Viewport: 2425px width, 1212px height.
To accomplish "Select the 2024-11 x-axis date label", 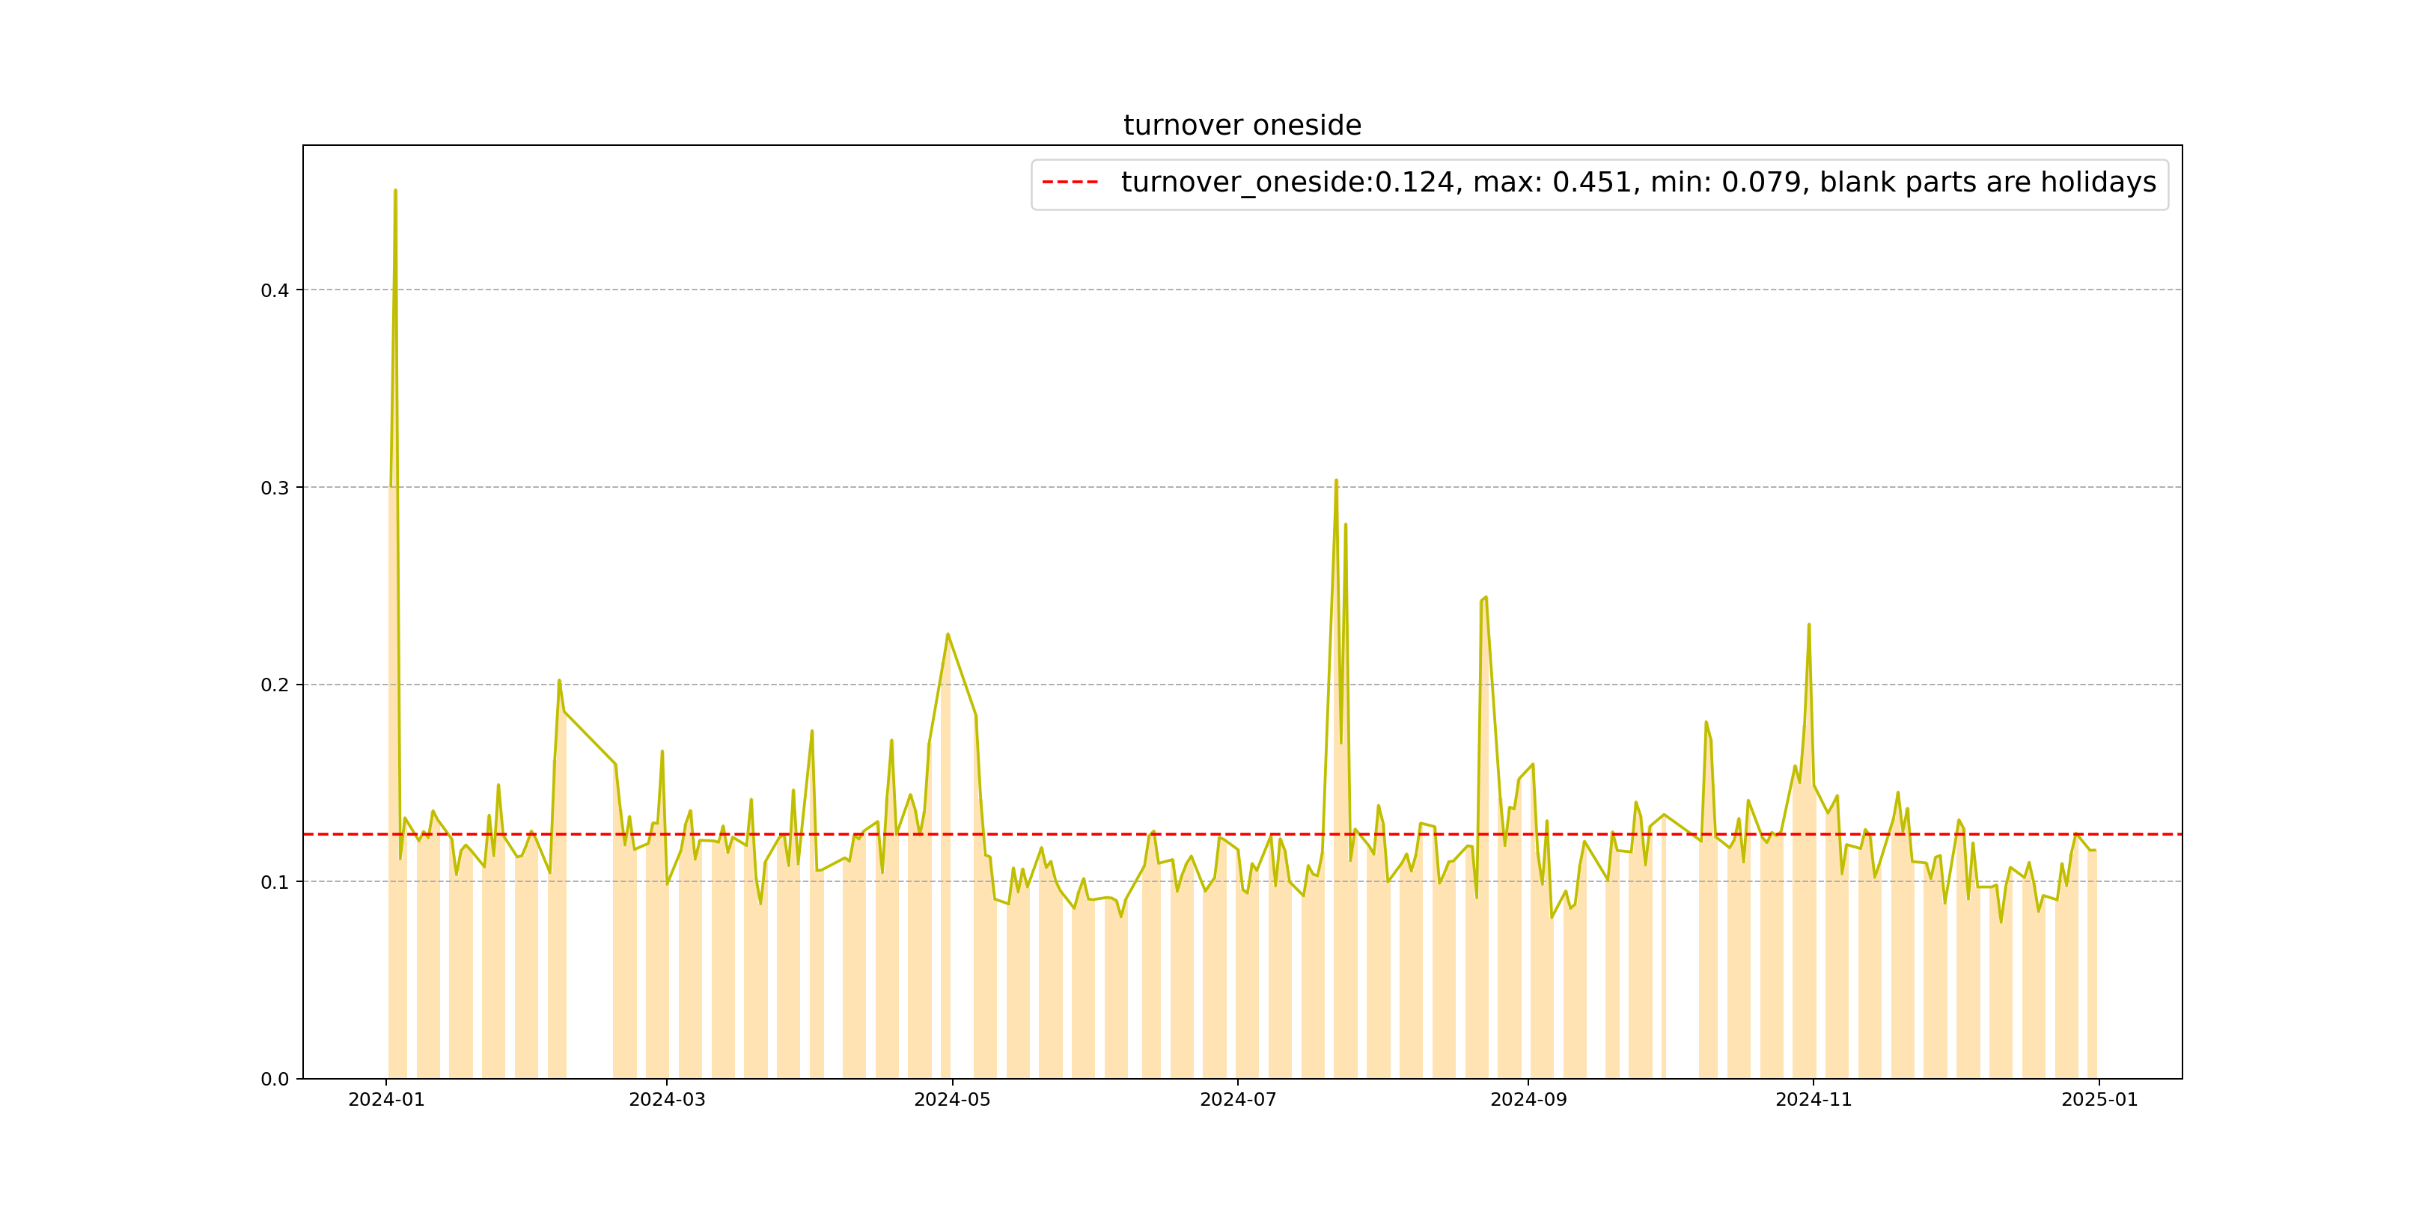I will 1813,1100.
